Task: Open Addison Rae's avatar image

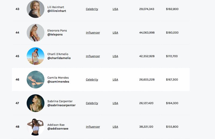Action: click(x=35, y=127)
